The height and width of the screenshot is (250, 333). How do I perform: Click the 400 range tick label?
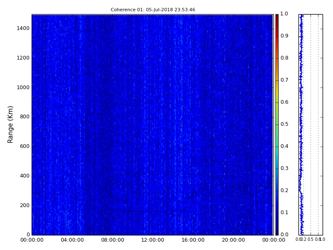pos(25,176)
